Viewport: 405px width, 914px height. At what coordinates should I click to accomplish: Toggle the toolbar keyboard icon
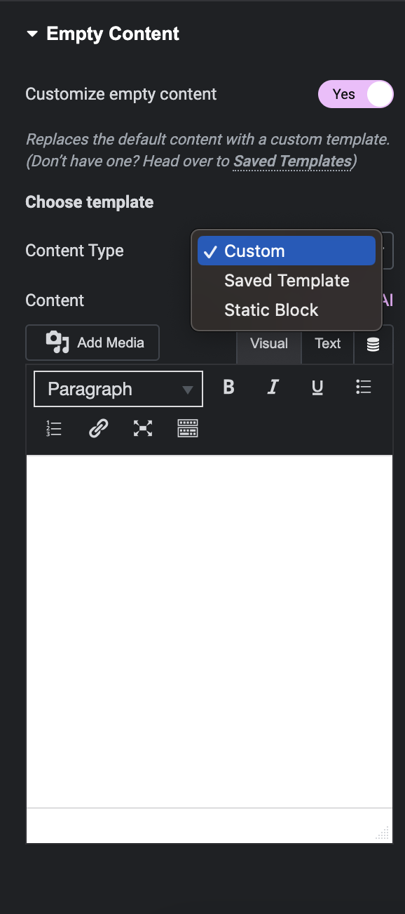[x=188, y=429]
